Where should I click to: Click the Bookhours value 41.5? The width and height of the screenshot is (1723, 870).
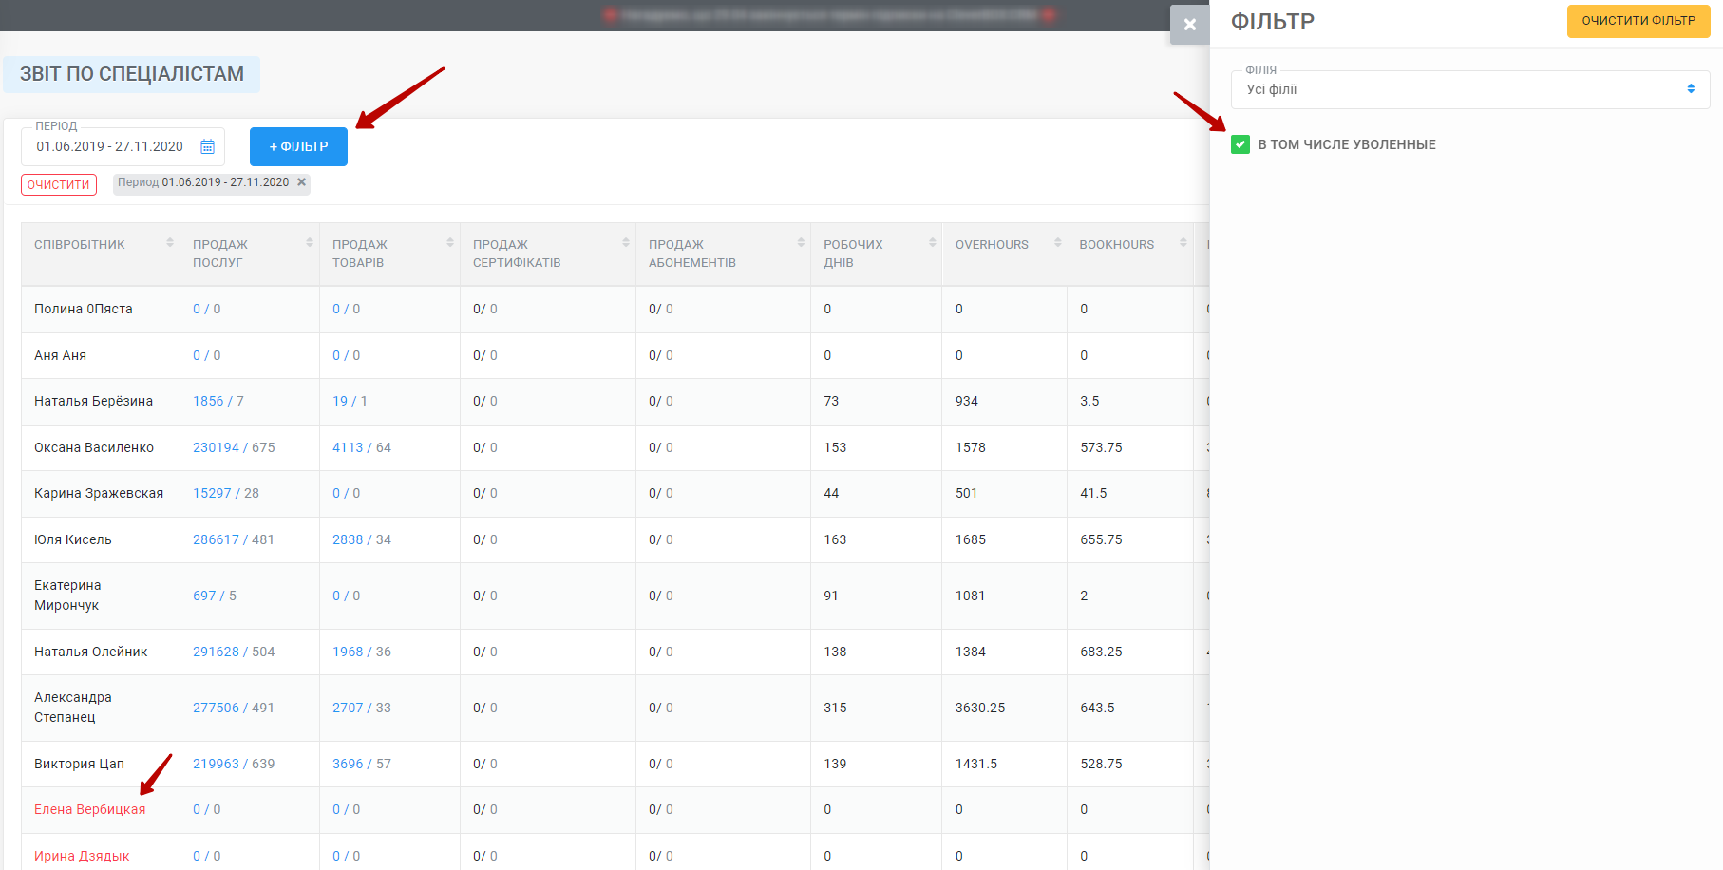tap(1093, 493)
